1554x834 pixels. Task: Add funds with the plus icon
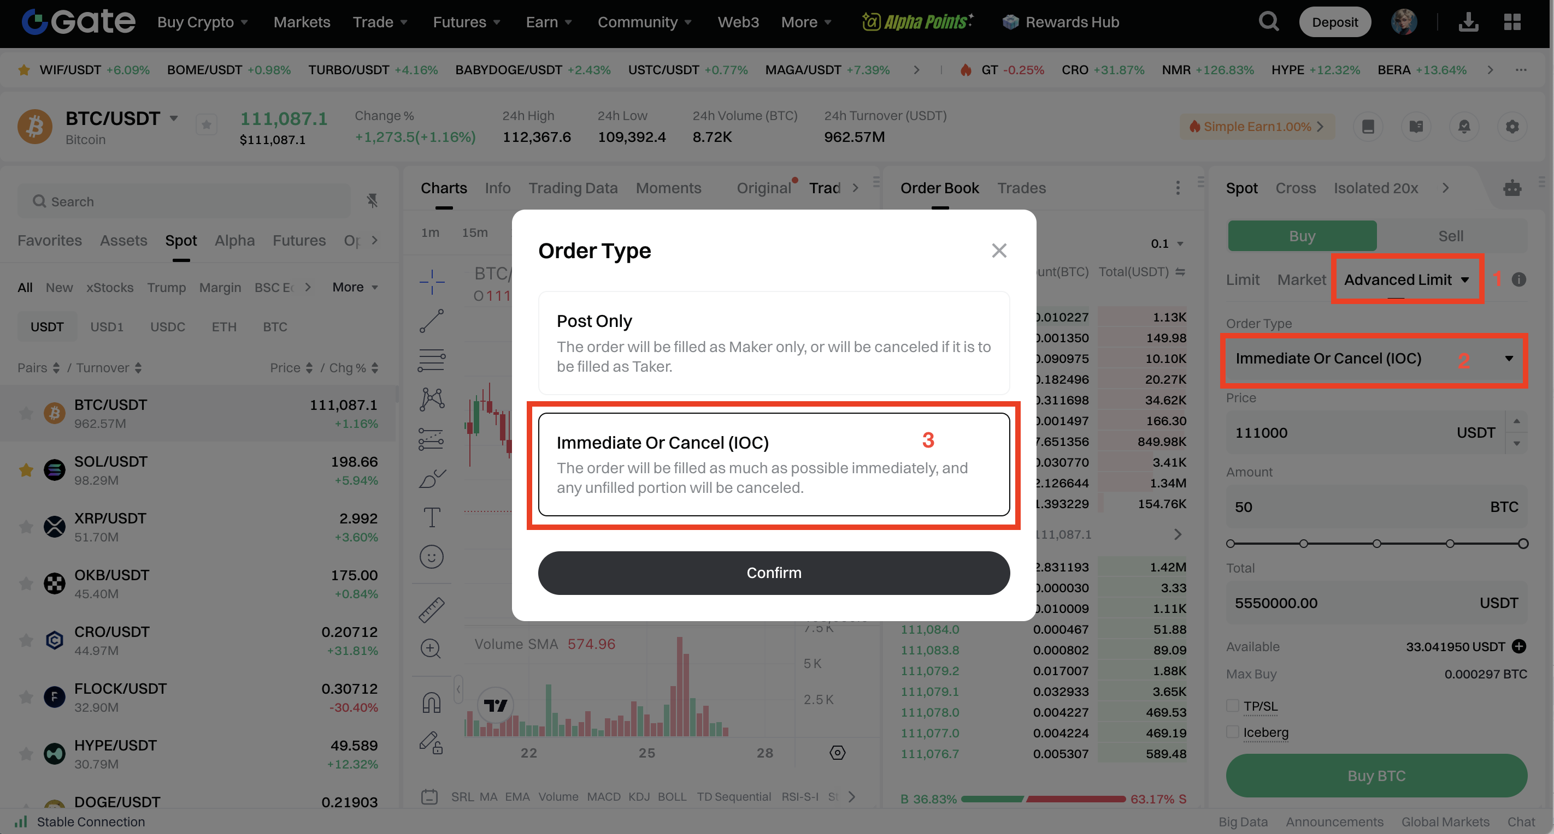[x=1518, y=647]
